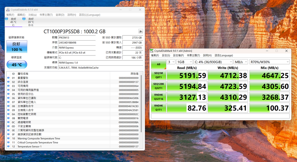Viewport: 297px width, 162px height.
Task: Click status orb for attribute 01 嚴重警告
Action: click(8, 78)
